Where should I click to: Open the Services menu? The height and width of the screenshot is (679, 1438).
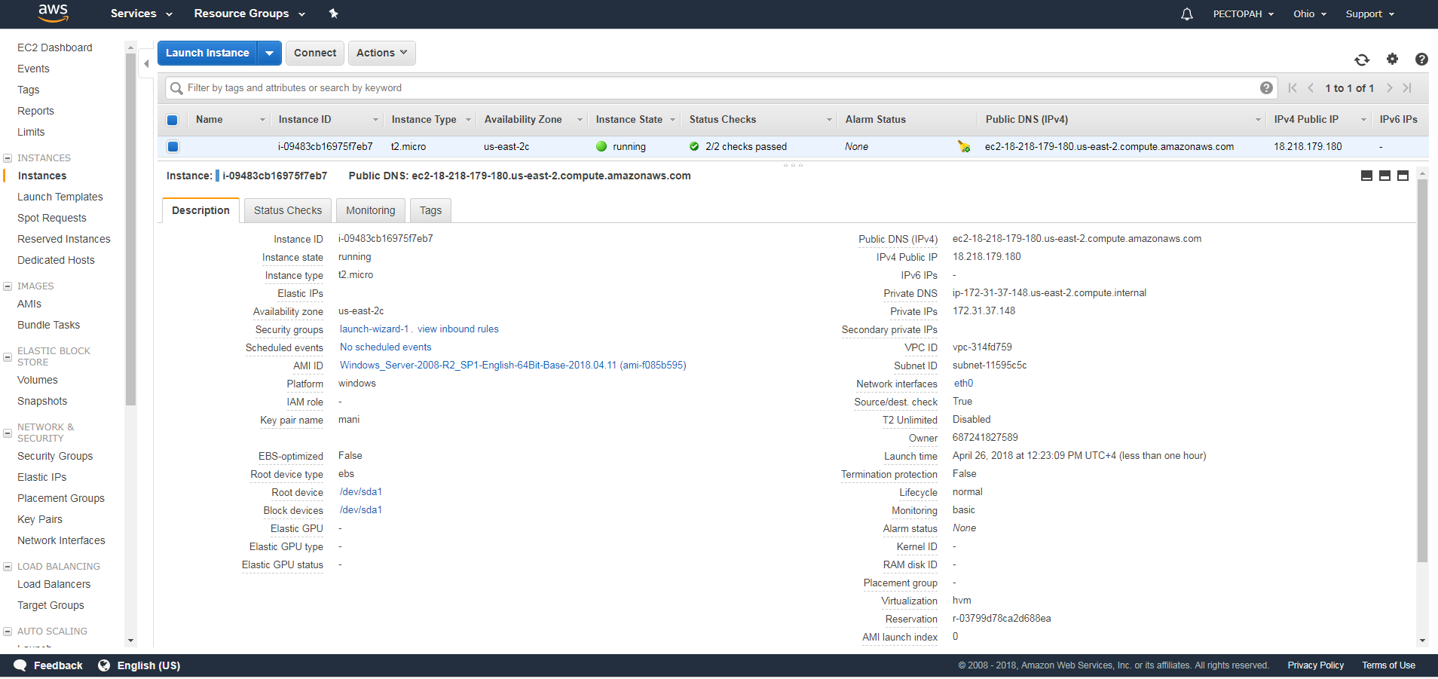click(x=141, y=14)
